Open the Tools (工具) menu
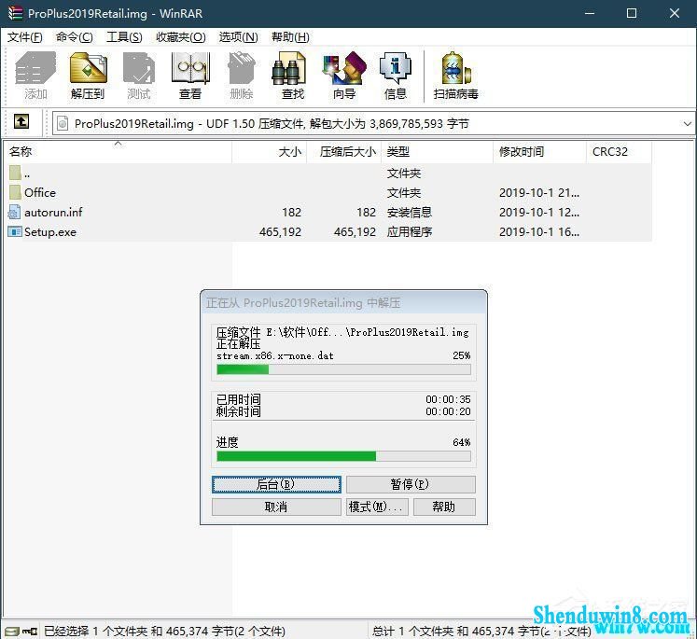This screenshot has height=639, width=697. (x=124, y=37)
